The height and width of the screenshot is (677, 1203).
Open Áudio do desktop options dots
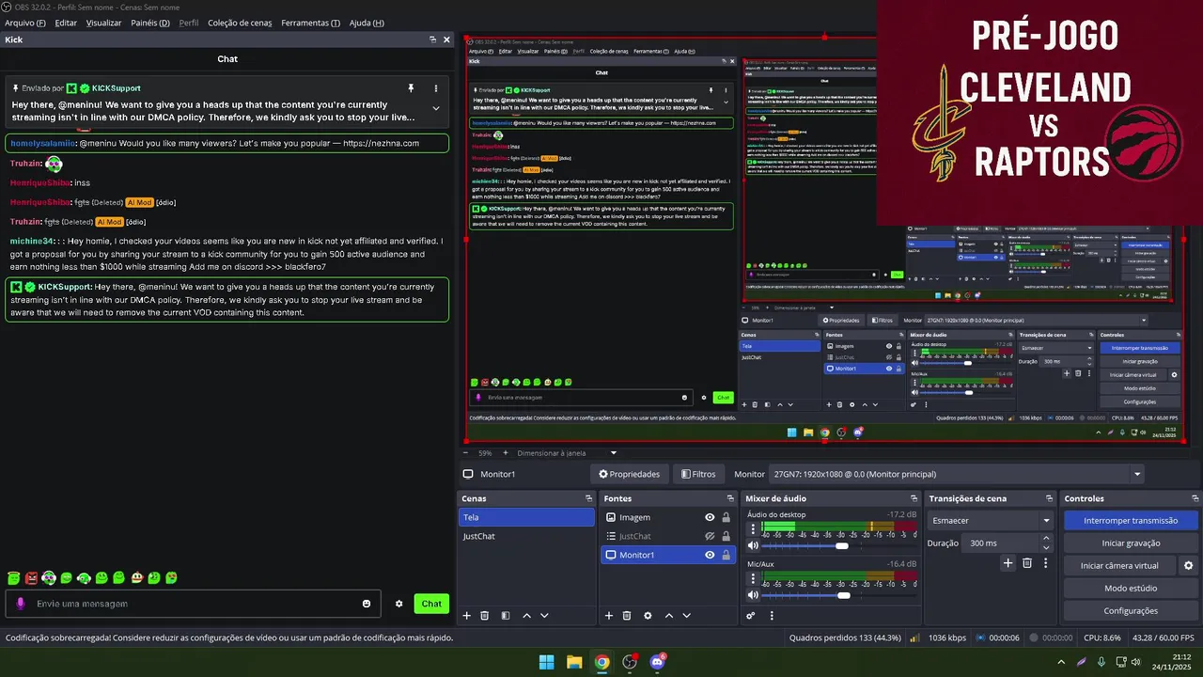(753, 529)
